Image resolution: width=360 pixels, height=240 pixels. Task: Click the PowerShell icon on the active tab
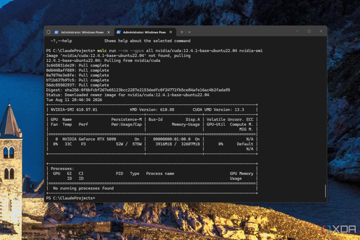tap(119, 32)
